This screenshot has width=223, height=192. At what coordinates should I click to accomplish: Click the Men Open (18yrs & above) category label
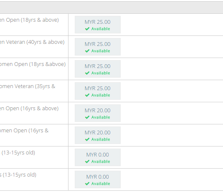point(29,20)
